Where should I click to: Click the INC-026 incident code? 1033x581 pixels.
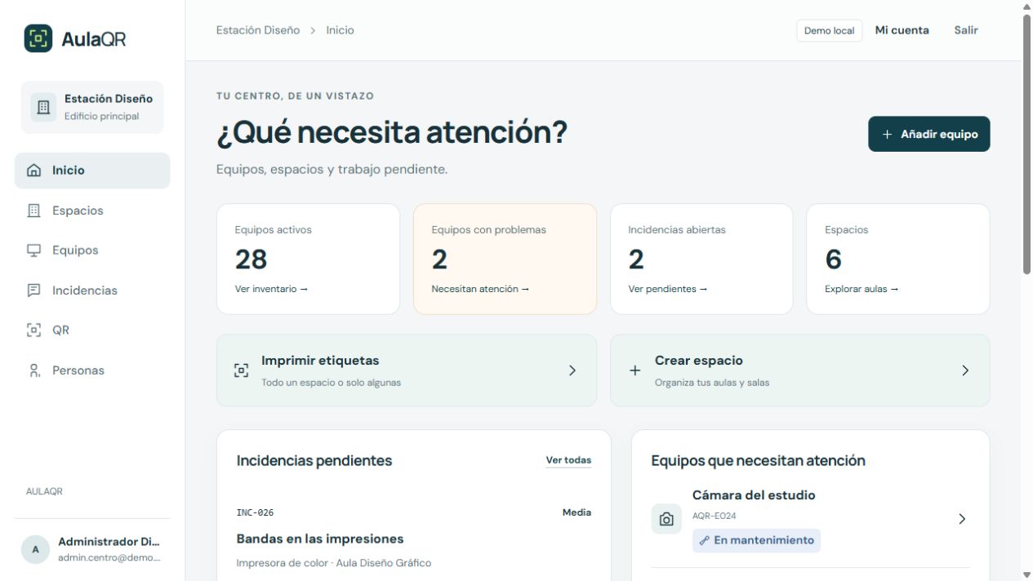[x=255, y=512]
